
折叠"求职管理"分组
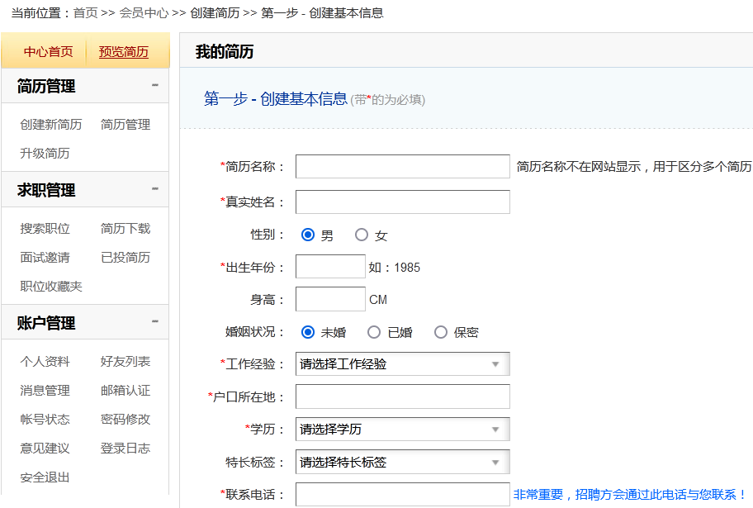coord(156,188)
